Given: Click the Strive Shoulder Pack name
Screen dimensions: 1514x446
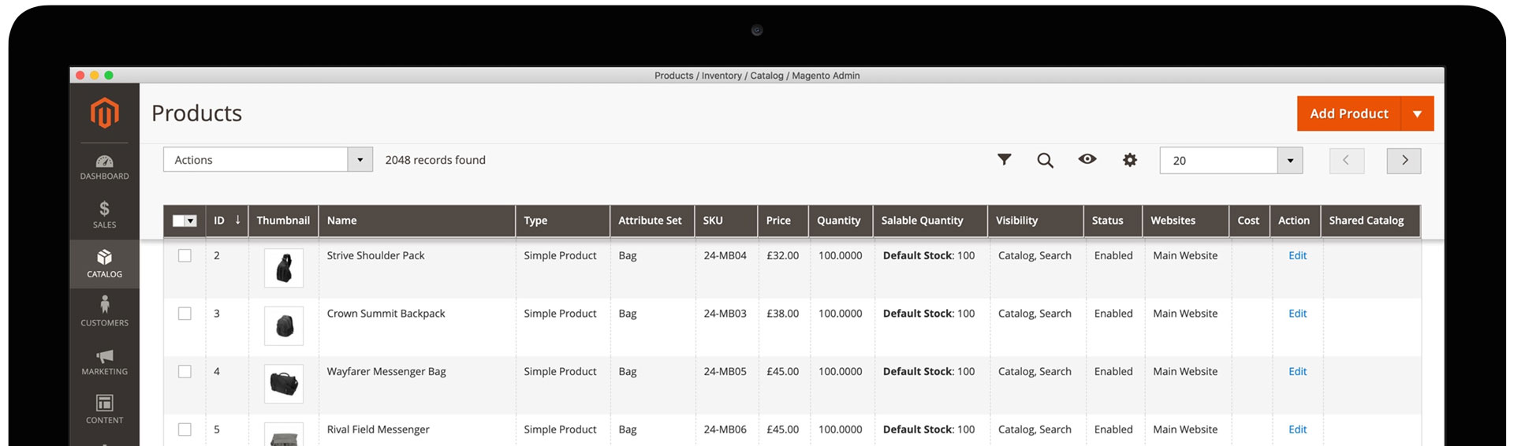Looking at the screenshot, I should [x=375, y=255].
